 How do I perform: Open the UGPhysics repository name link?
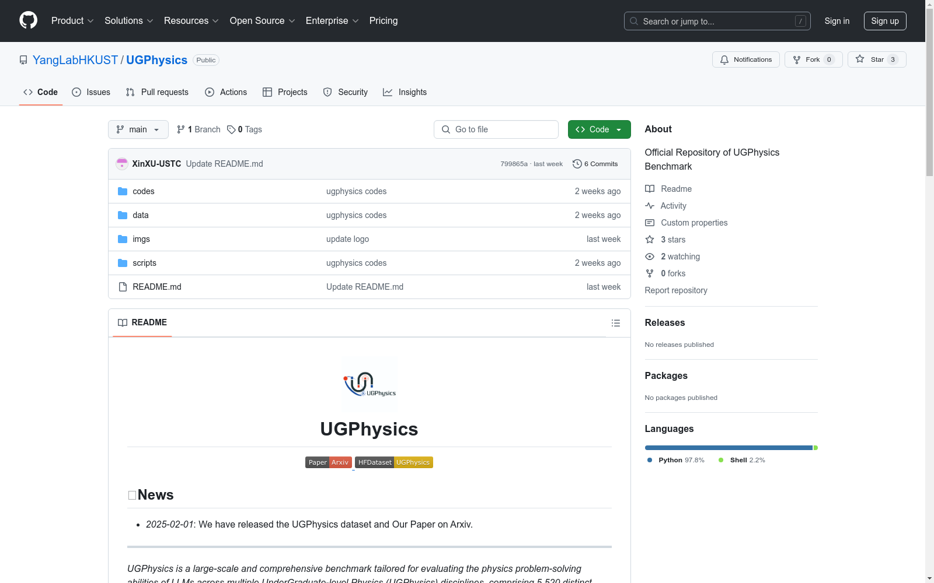pyautogui.click(x=157, y=60)
